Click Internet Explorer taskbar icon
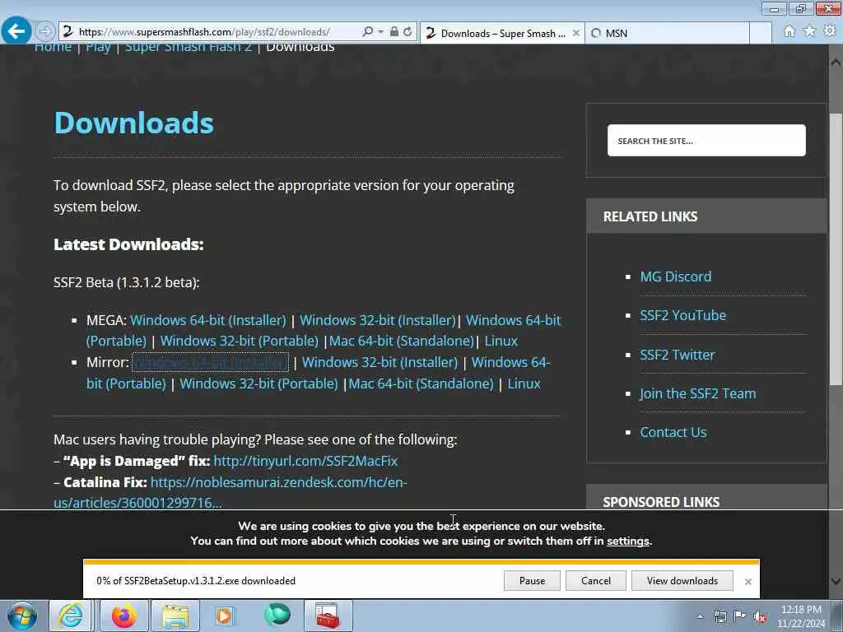This screenshot has height=632, width=843. [71, 616]
